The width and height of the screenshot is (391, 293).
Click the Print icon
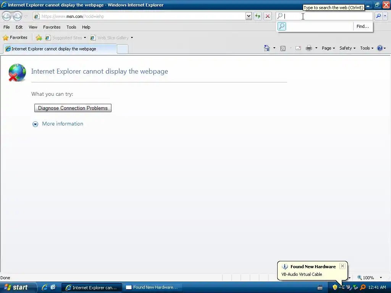tap(309, 48)
